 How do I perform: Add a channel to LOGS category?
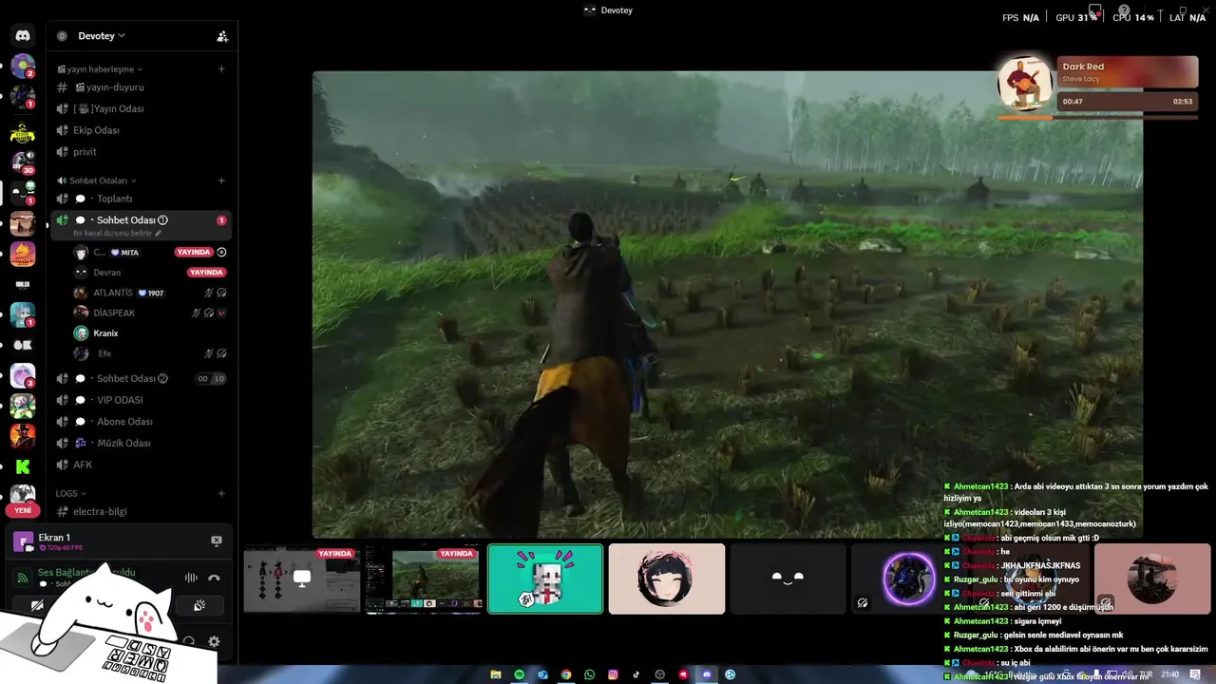pyautogui.click(x=221, y=494)
